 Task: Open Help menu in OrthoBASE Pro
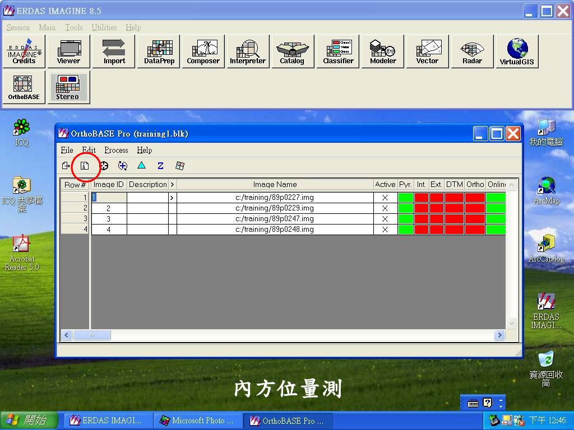coord(144,150)
